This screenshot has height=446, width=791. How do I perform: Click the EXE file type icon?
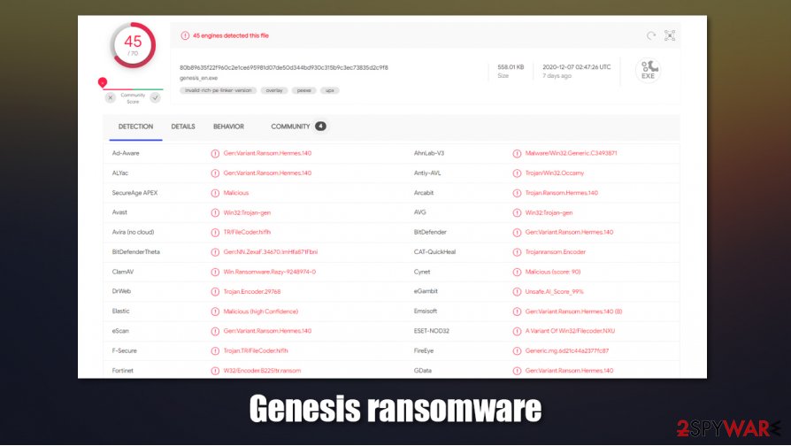pos(649,70)
